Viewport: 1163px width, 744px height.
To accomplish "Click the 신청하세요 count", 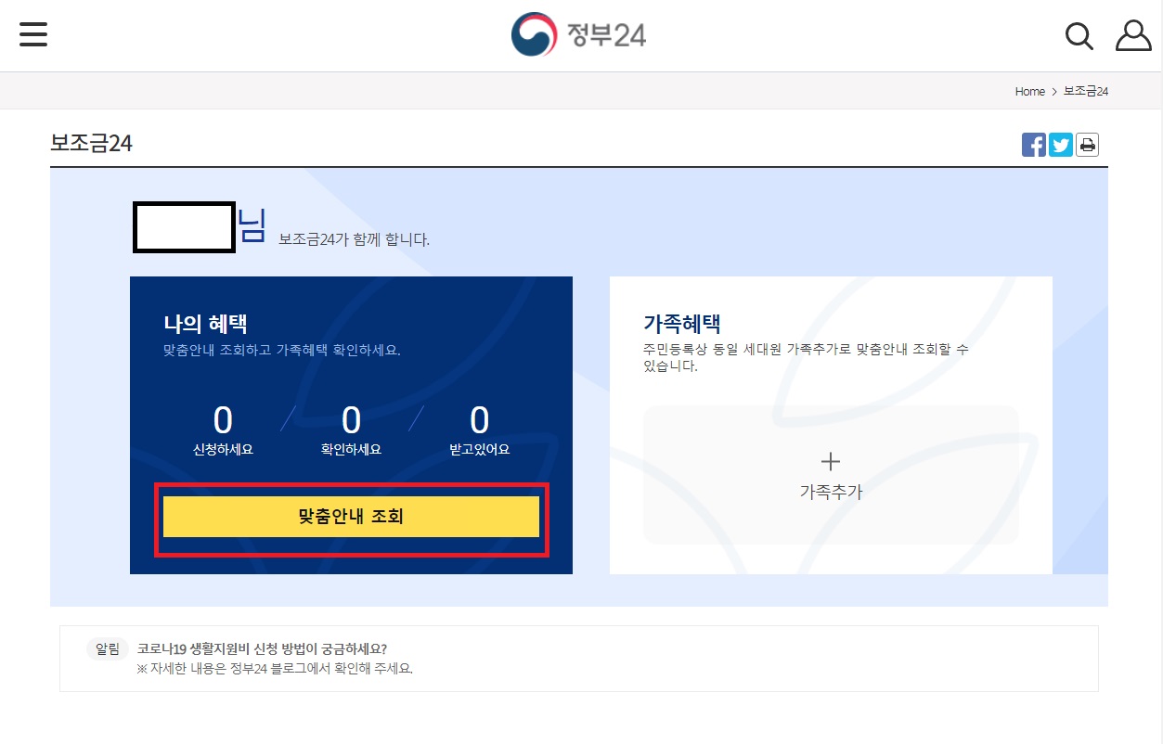I will pyautogui.click(x=223, y=421).
